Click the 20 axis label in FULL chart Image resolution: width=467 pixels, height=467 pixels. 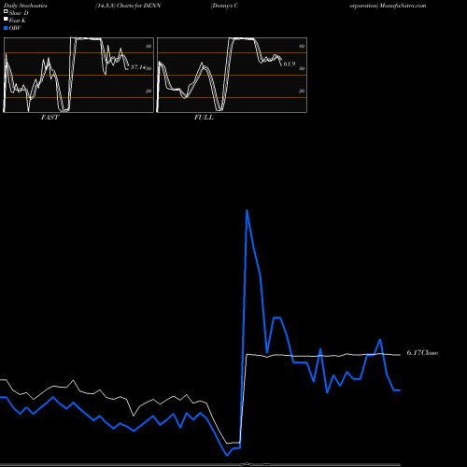click(302, 91)
